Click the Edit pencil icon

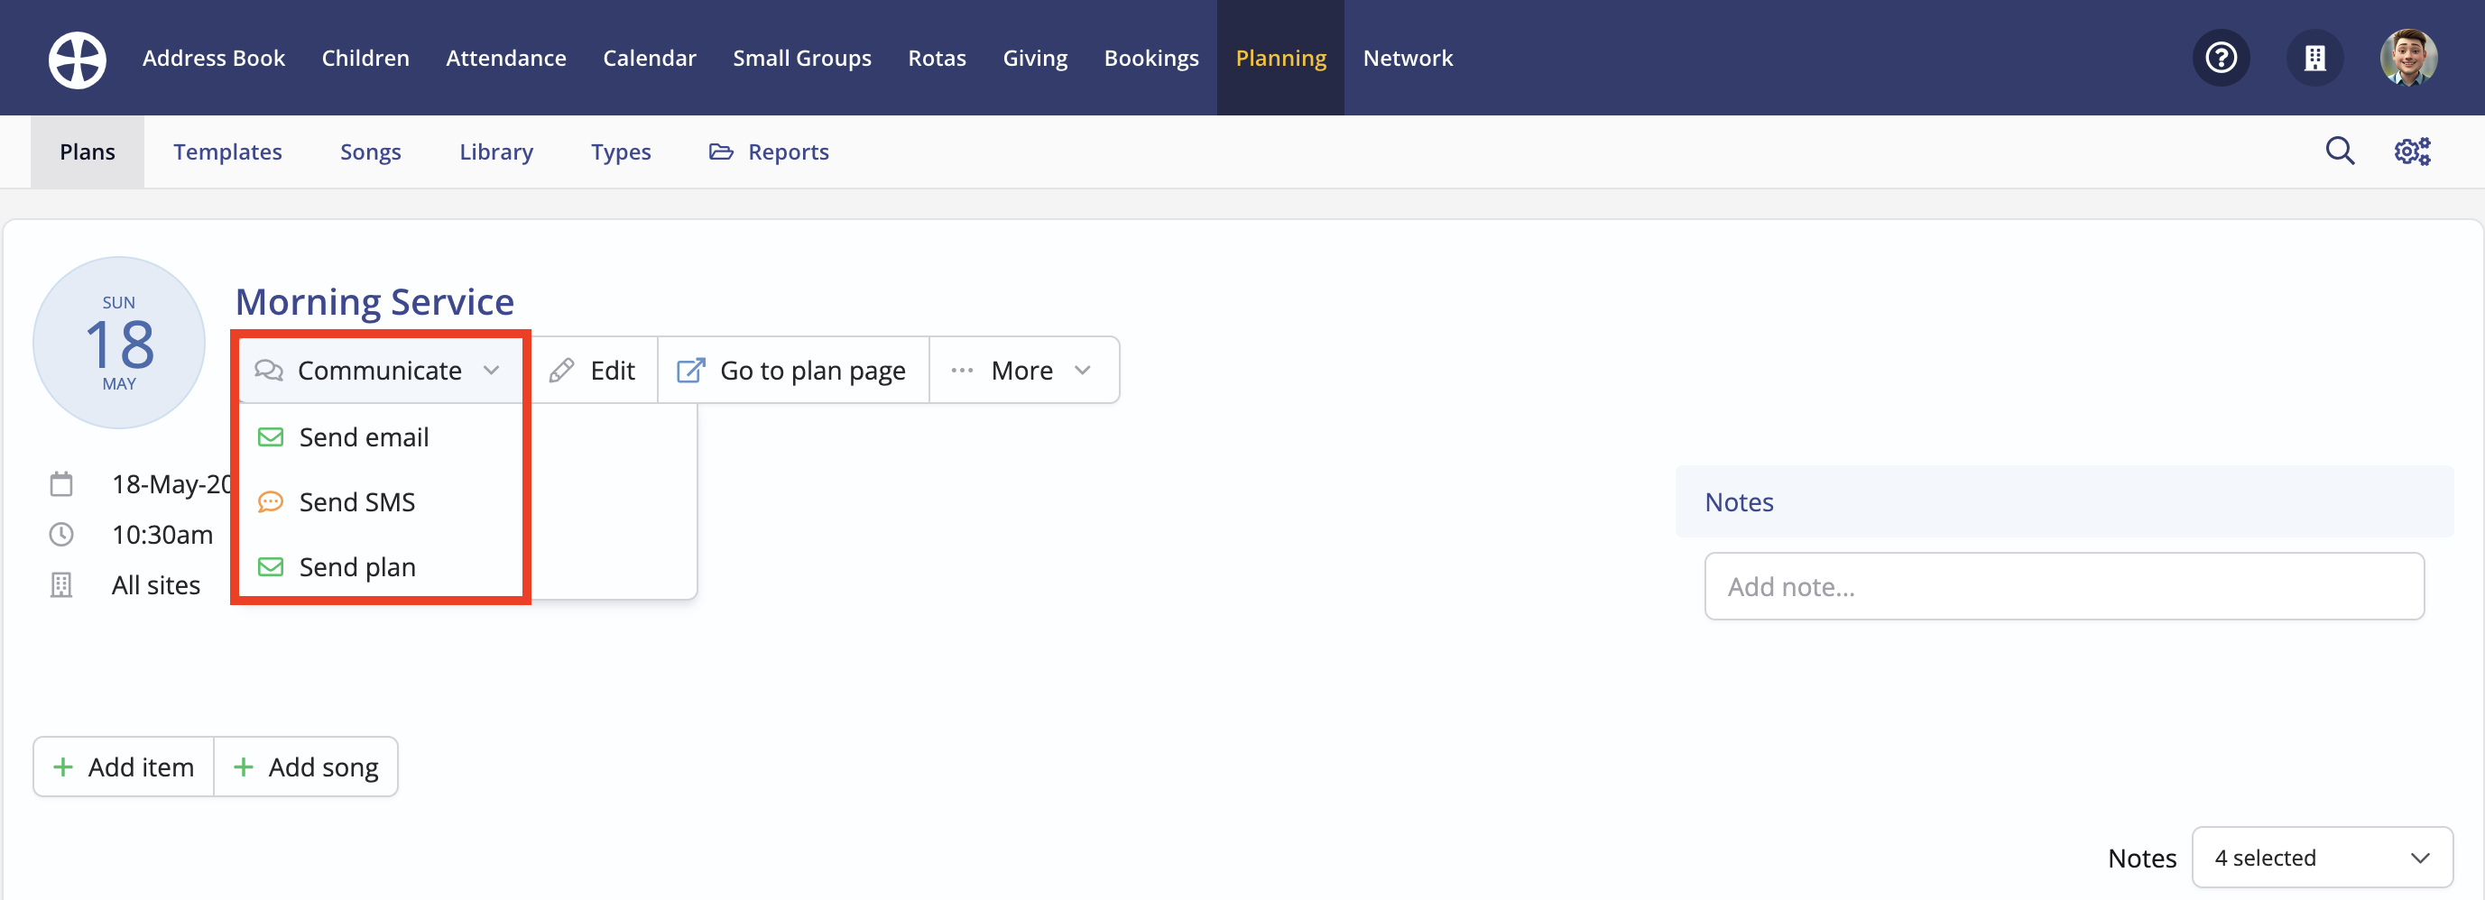[x=561, y=371]
